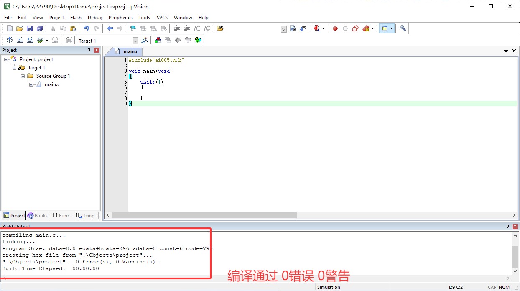520x291 pixels.
Task: Open the Debug menu
Action: 95,18
